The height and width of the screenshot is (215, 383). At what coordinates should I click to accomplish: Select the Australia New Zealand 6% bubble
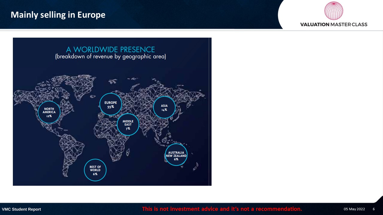coord(176,155)
